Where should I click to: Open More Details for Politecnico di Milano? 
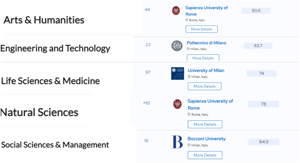pos(203,58)
